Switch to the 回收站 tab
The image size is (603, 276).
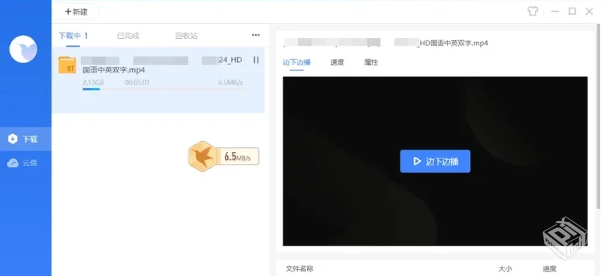[x=186, y=36]
